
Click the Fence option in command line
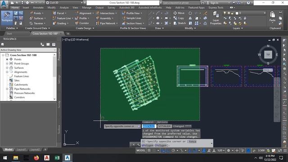click(x=192, y=141)
